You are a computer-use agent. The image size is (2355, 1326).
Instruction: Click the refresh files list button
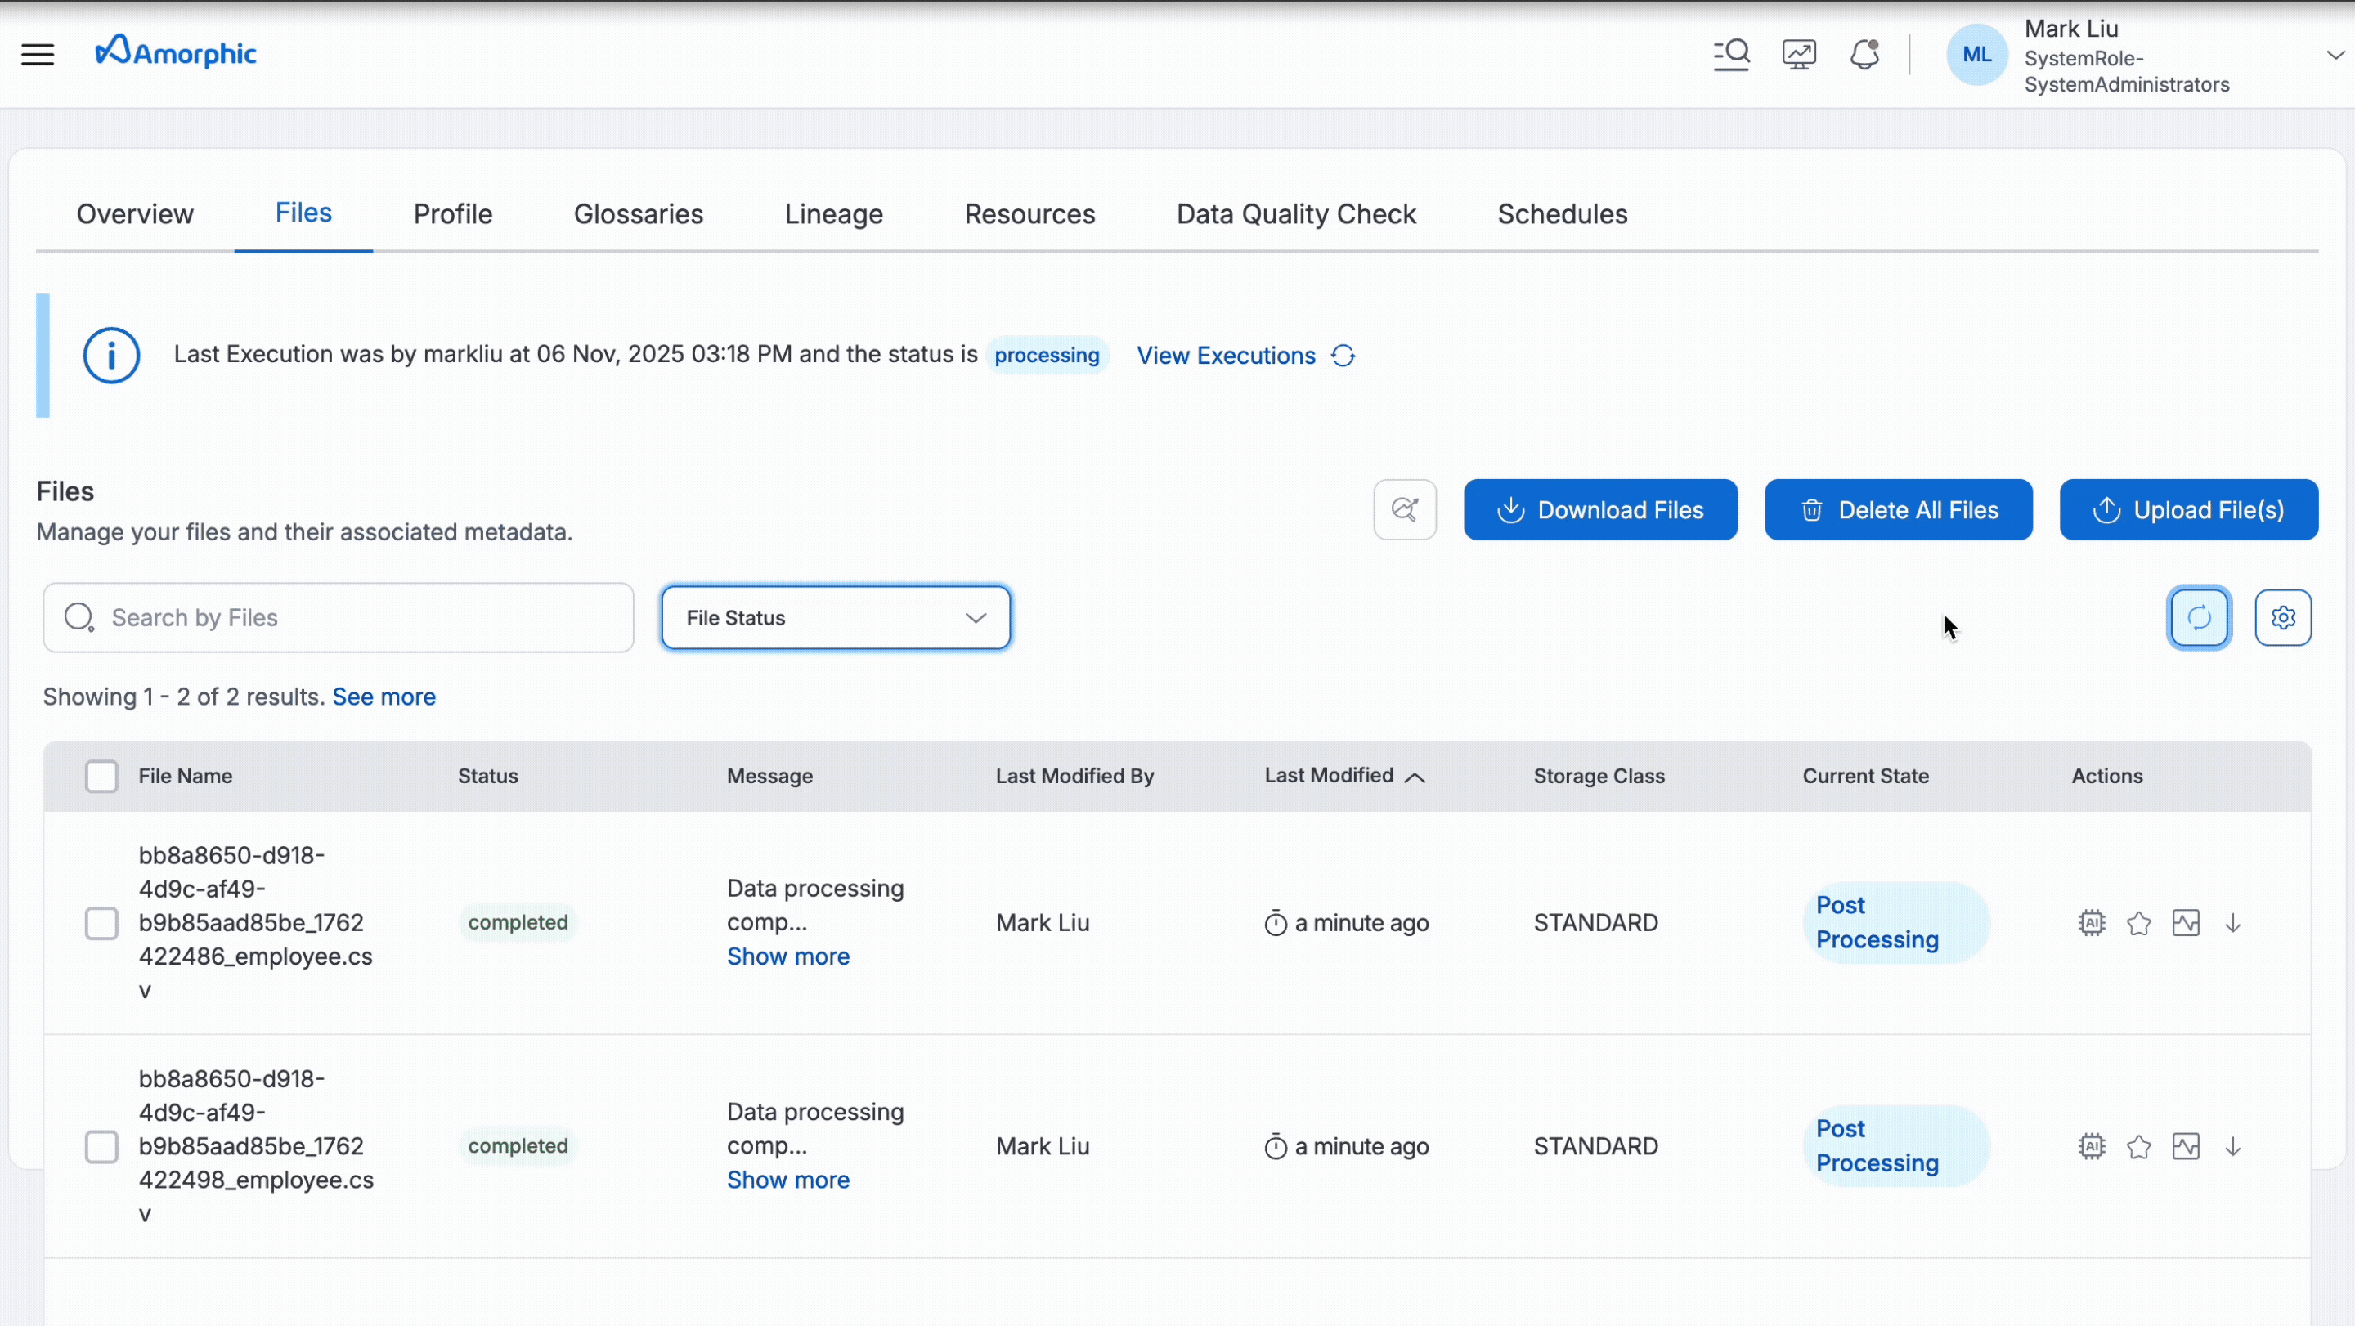click(2199, 618)
